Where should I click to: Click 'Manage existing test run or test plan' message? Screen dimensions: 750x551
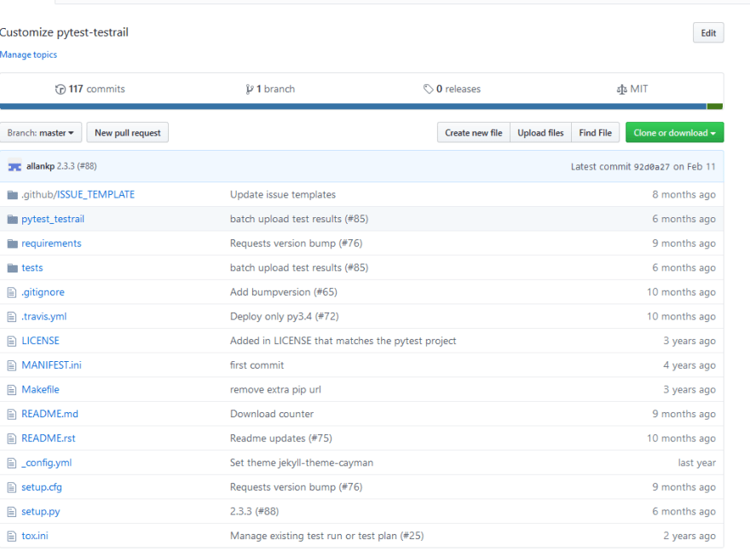click(x=326, y=536)
